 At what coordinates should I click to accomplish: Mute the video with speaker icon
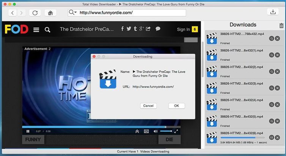point(156,131)
